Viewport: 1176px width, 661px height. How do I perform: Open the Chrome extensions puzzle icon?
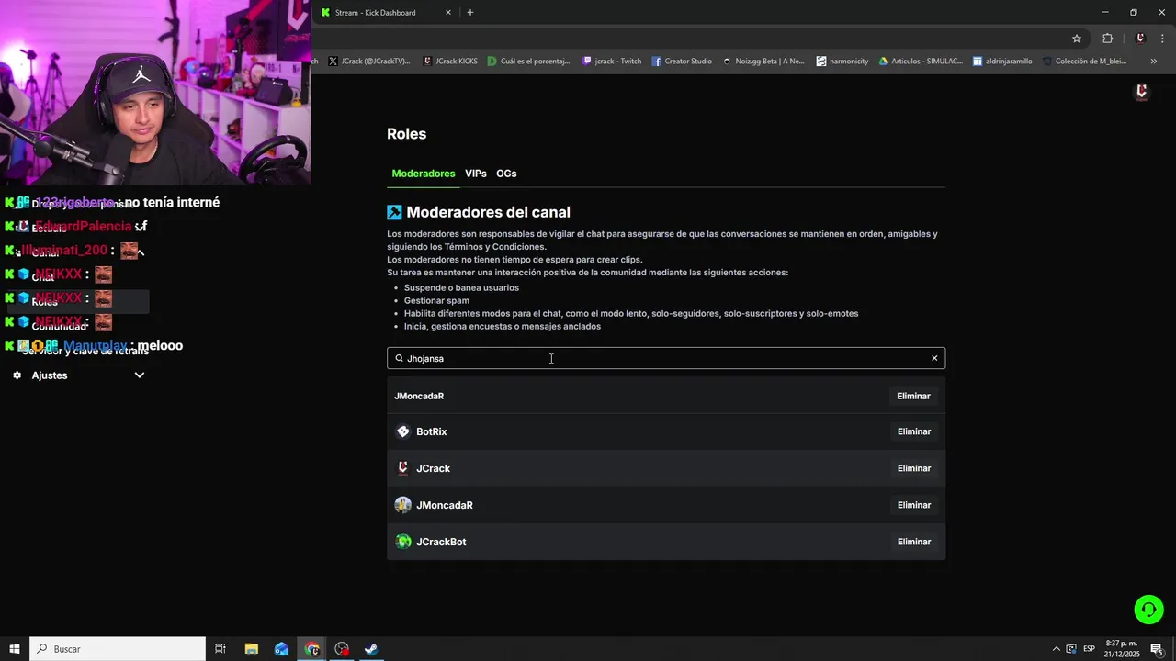point(1107,39)
